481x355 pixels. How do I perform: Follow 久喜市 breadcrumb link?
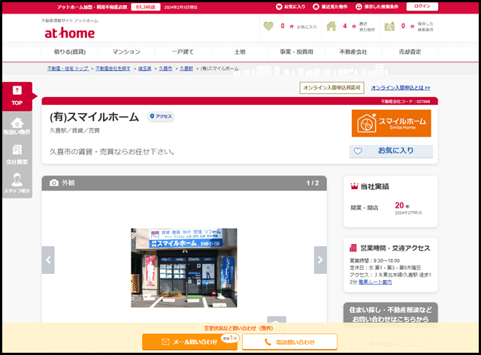pos(165,68)
